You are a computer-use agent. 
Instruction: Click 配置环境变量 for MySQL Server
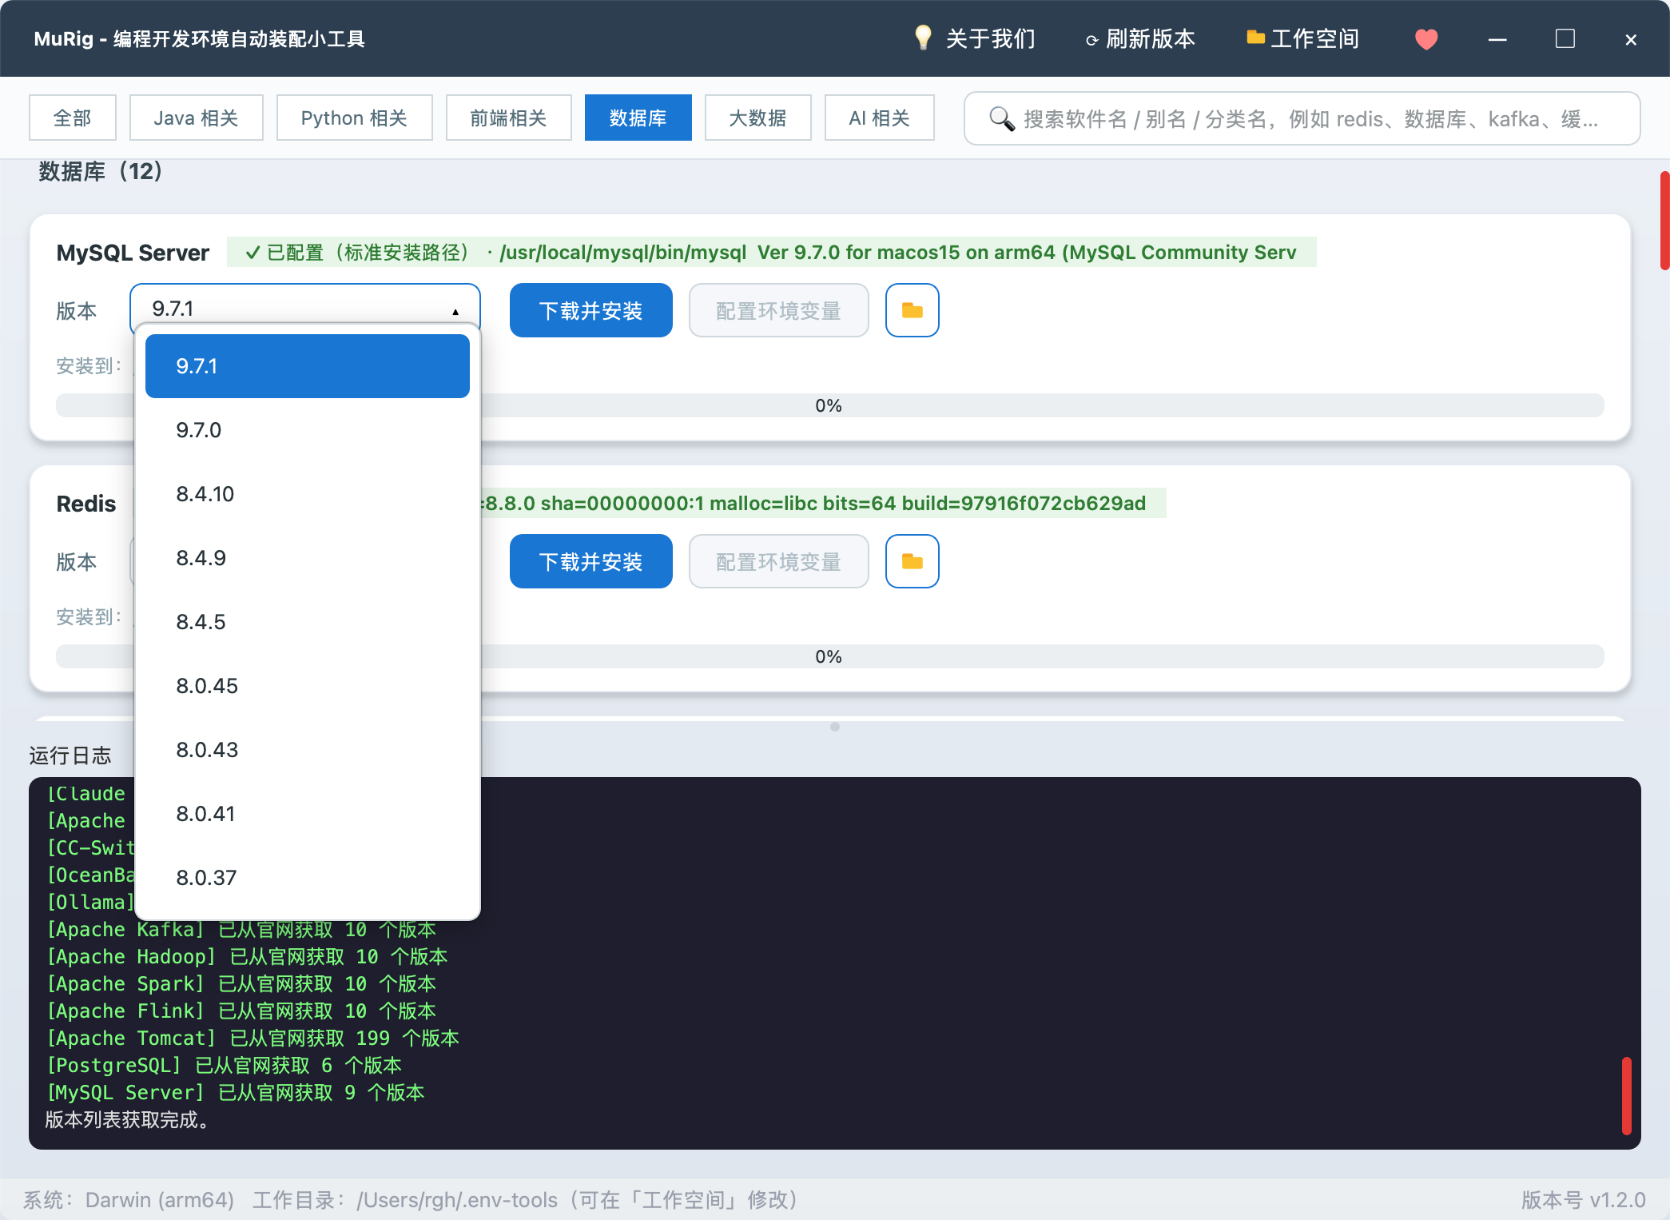coord(778,310)
